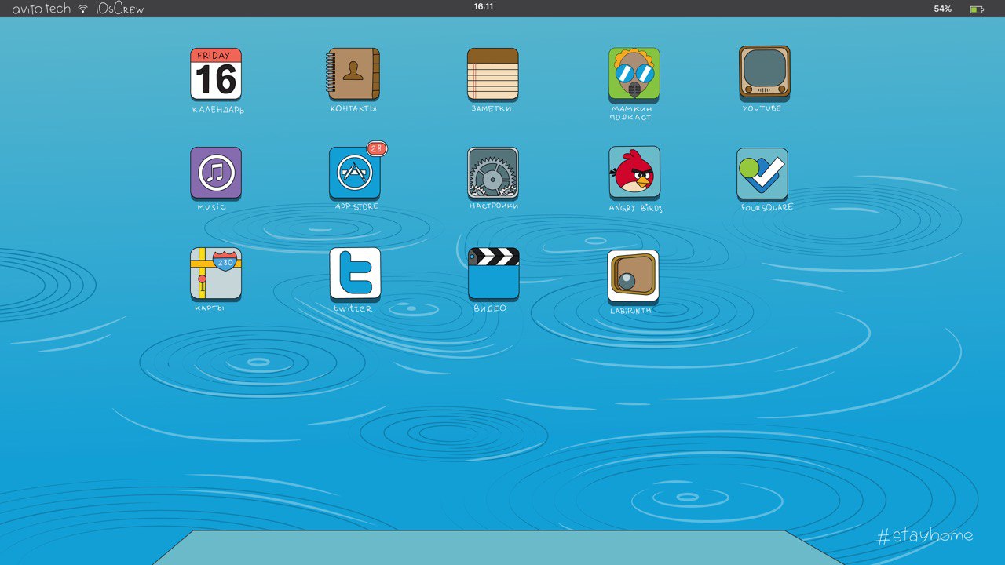Launch the Labirinth game
This screenshot has width=1005, height=565.
(x=633, y=276)
